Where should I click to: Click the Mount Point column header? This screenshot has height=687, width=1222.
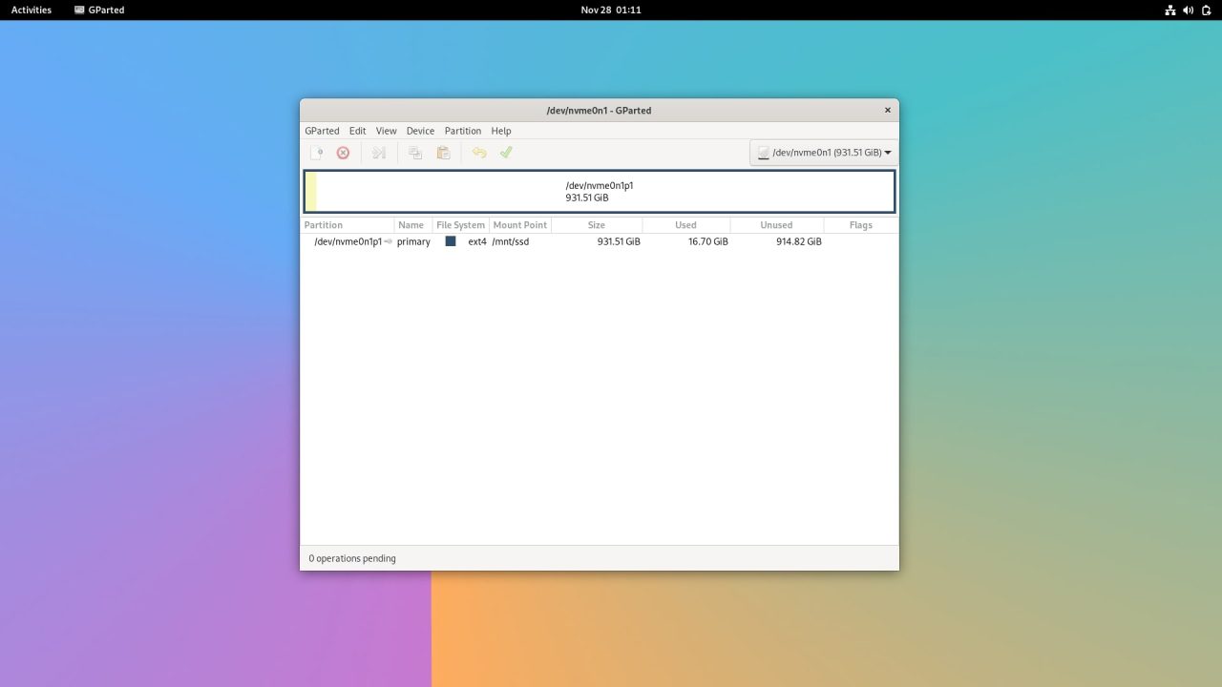coord(519,224)
